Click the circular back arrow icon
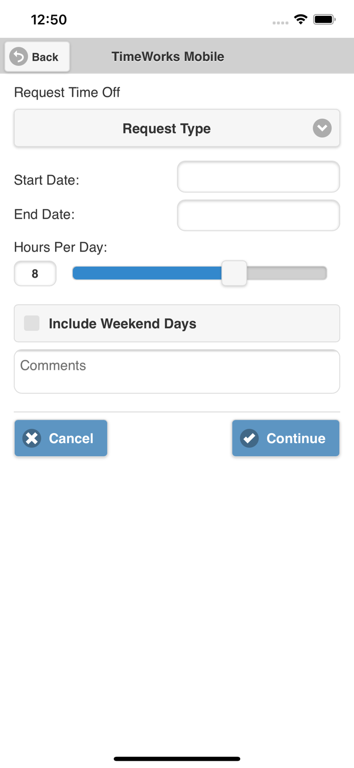Image resolution: width=354 pixels, height=768 pixels. point(18,56)
